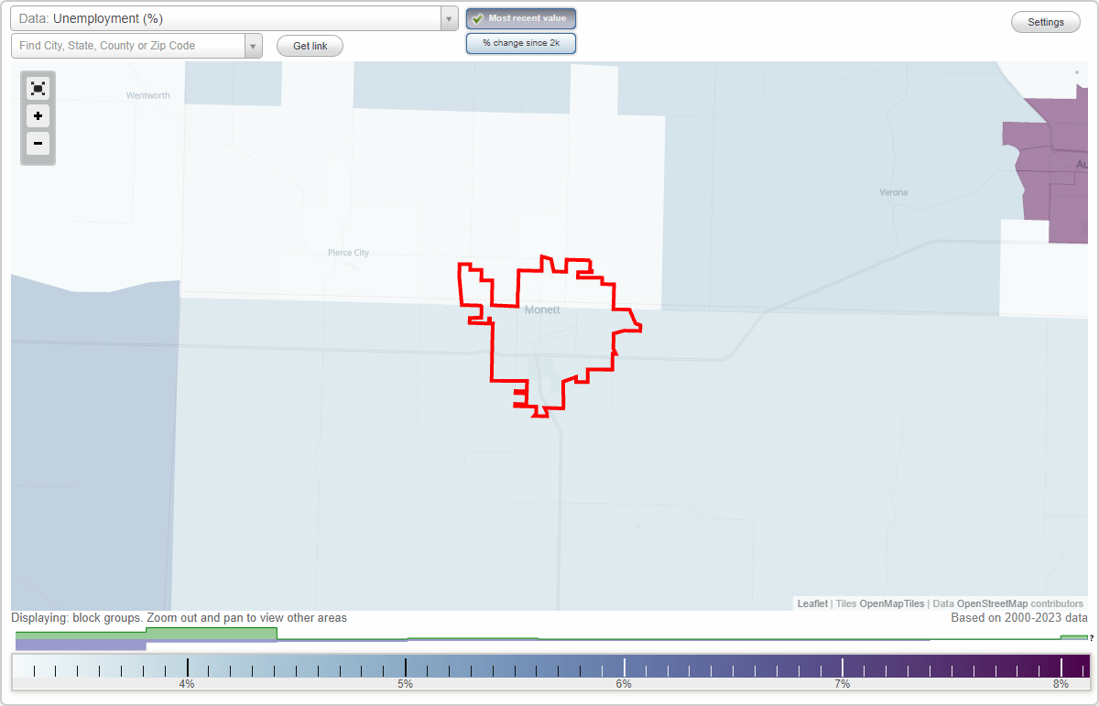Zoom in with the plus button

click(38, 116)
